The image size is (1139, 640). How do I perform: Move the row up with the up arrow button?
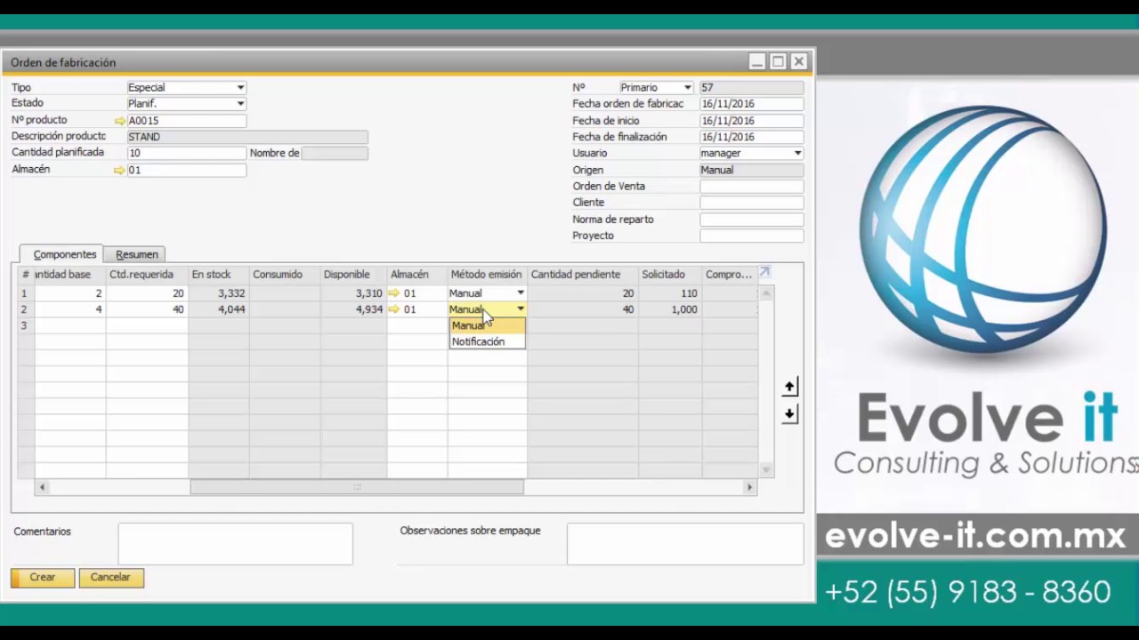click(789, 387)
